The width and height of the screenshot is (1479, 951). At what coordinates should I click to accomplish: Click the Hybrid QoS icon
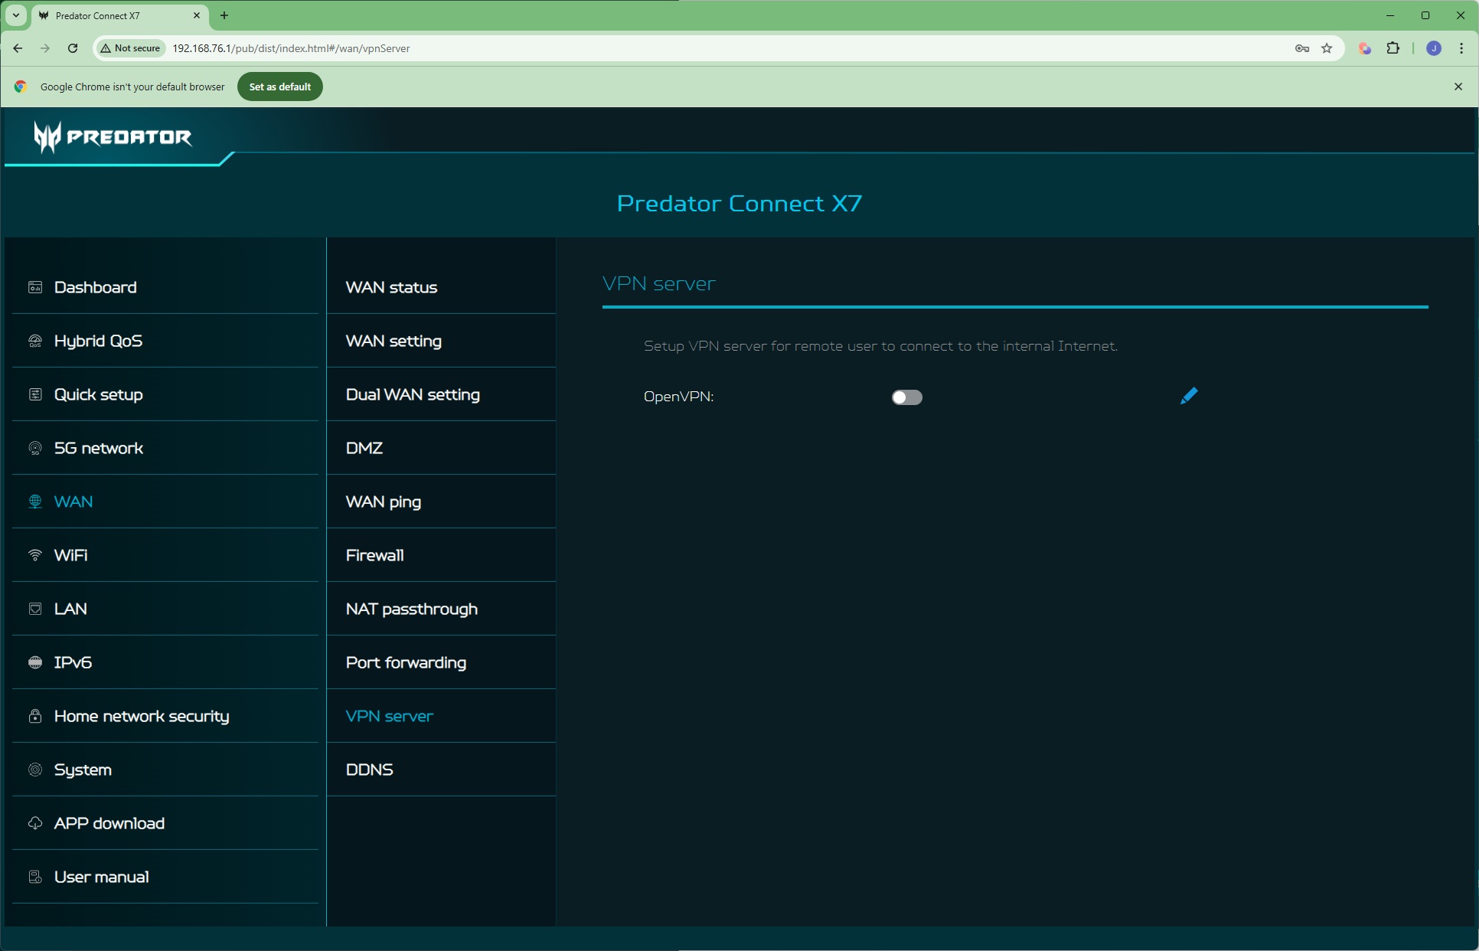35,341
